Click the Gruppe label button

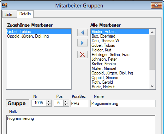18,103
